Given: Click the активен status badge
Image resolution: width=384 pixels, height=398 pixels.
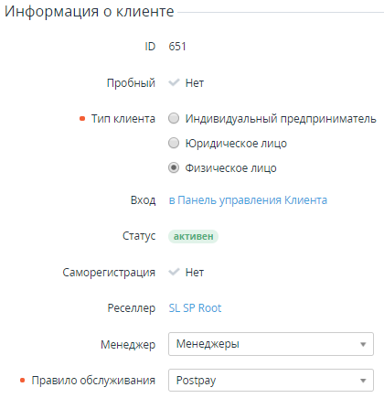Looking at the screenshot, I should (193, 236).
